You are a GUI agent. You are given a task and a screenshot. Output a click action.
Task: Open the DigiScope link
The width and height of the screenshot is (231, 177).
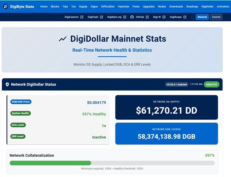tap(176, 17)
